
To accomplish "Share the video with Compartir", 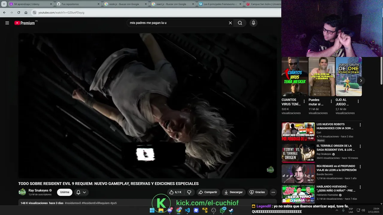I will pos(208,192).
